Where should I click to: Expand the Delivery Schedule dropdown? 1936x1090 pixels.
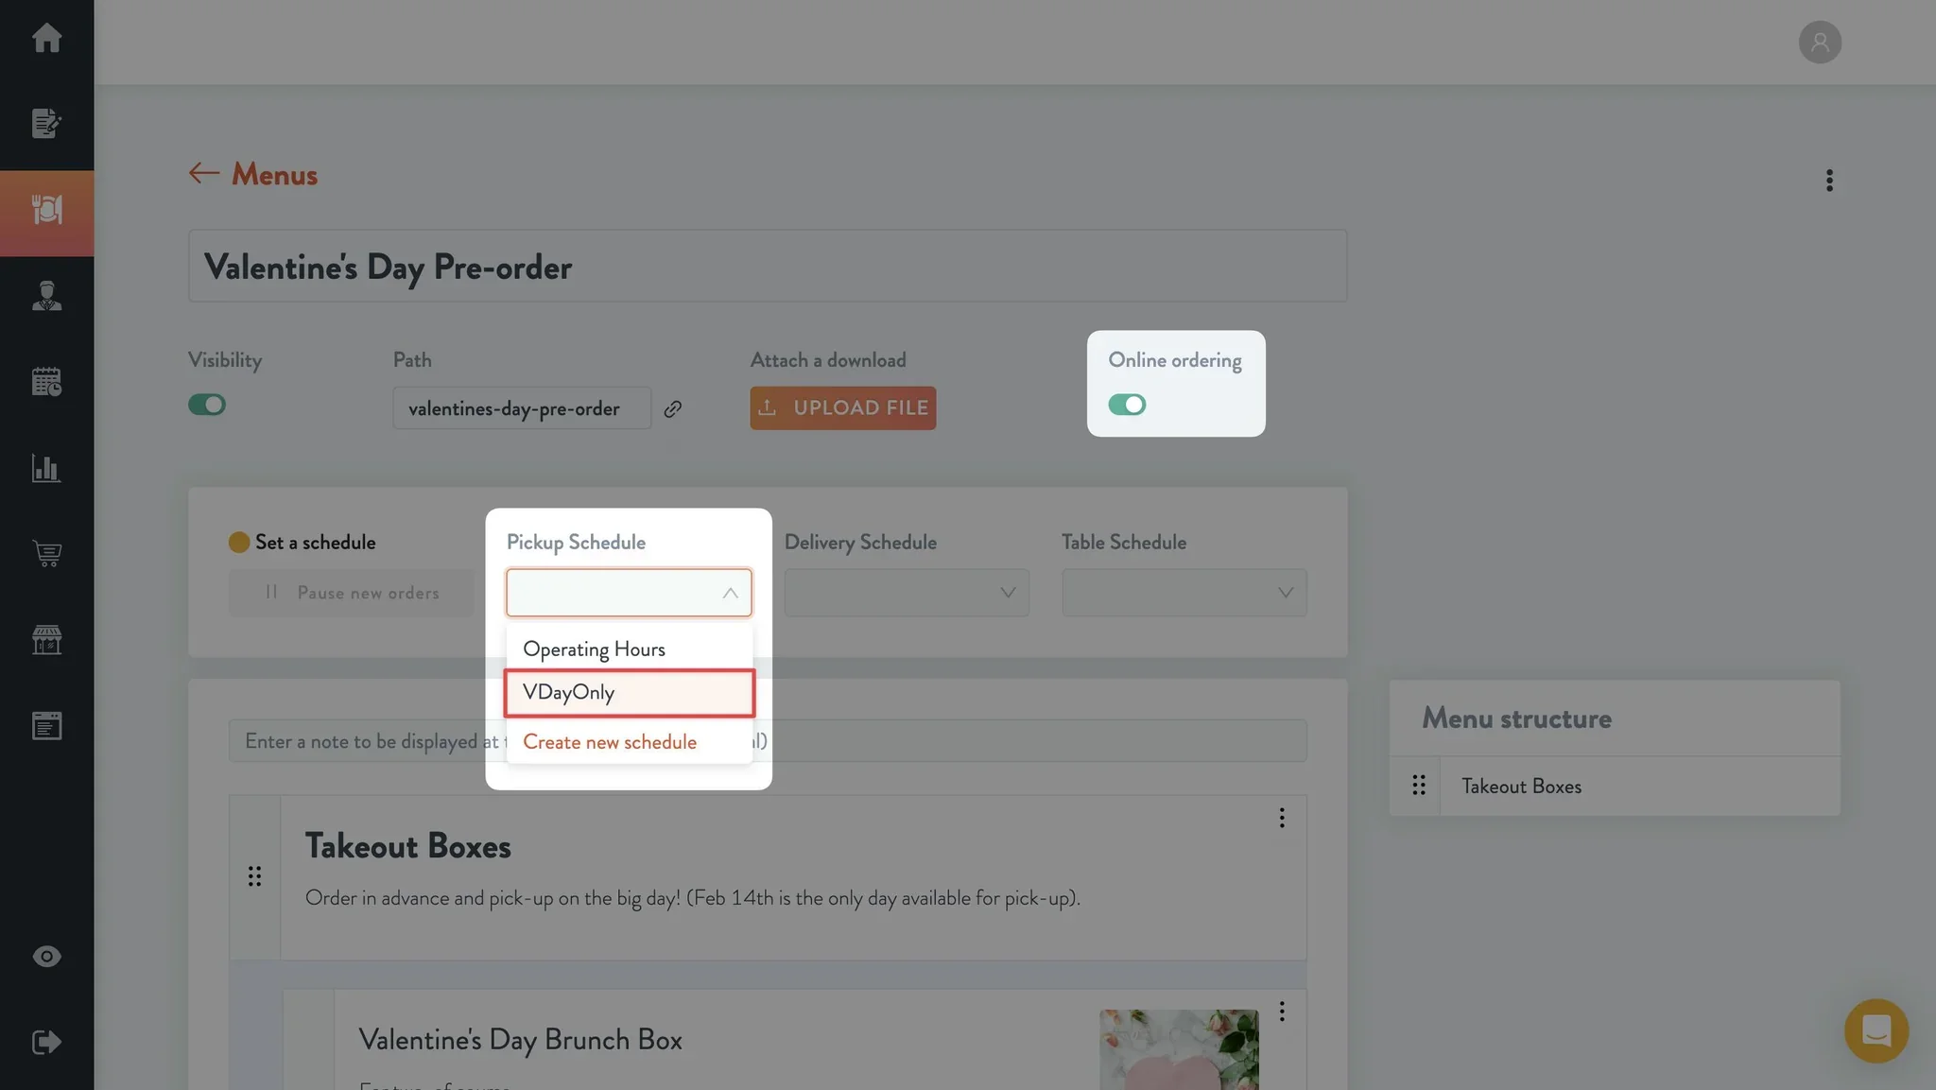pos(907,593)
